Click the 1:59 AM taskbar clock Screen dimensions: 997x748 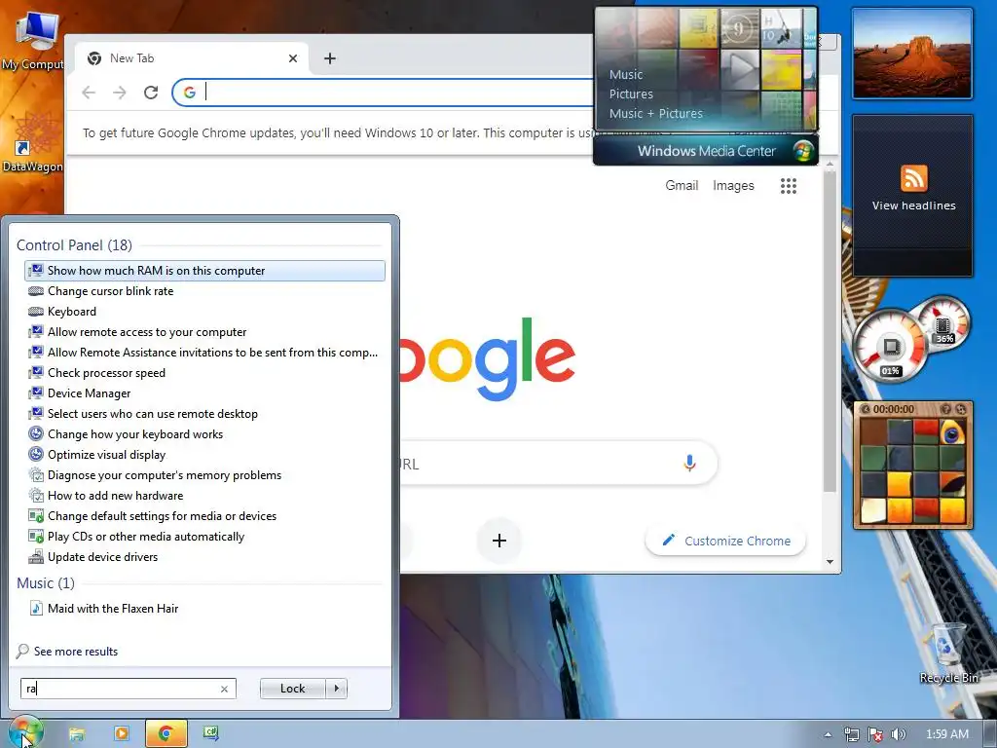pyautogui.click(x=947, y=734)
